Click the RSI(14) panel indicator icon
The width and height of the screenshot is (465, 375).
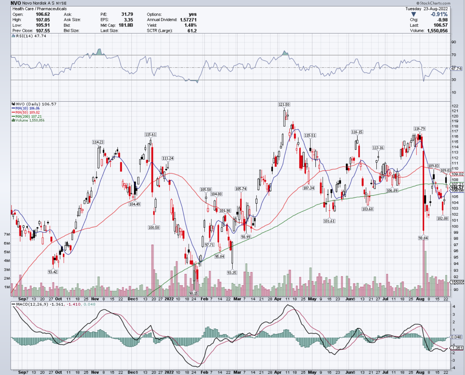pos(14,36)
